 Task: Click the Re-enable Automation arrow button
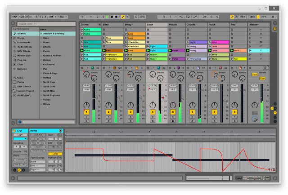[127, 17]
